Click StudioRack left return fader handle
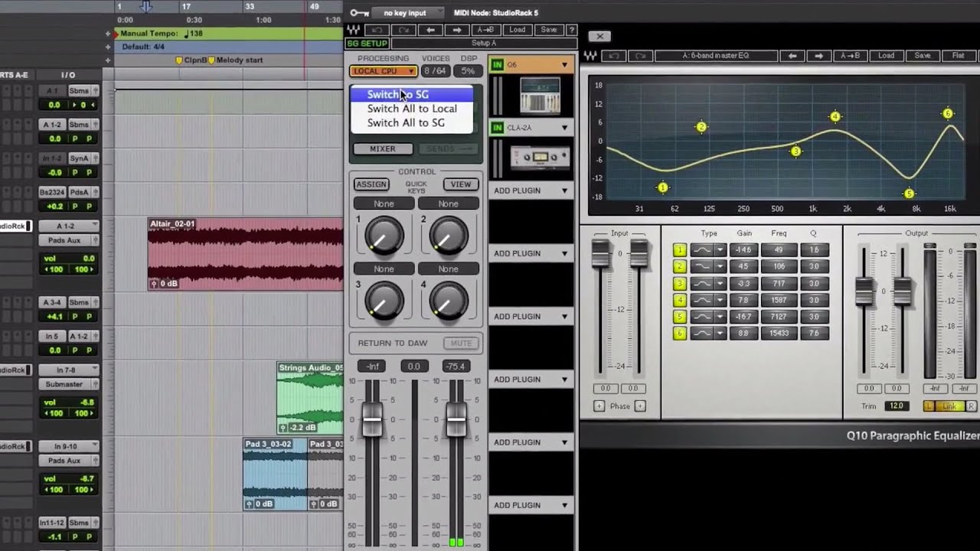 (372, 419)
